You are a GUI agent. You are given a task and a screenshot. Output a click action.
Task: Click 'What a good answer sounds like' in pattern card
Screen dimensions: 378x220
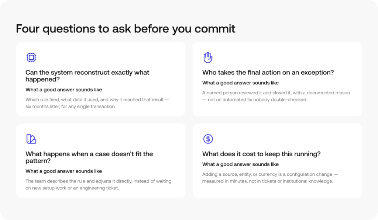pos(63,171)
